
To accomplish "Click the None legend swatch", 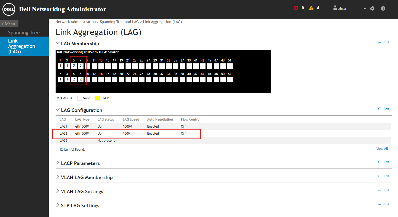I will point(80,98).
